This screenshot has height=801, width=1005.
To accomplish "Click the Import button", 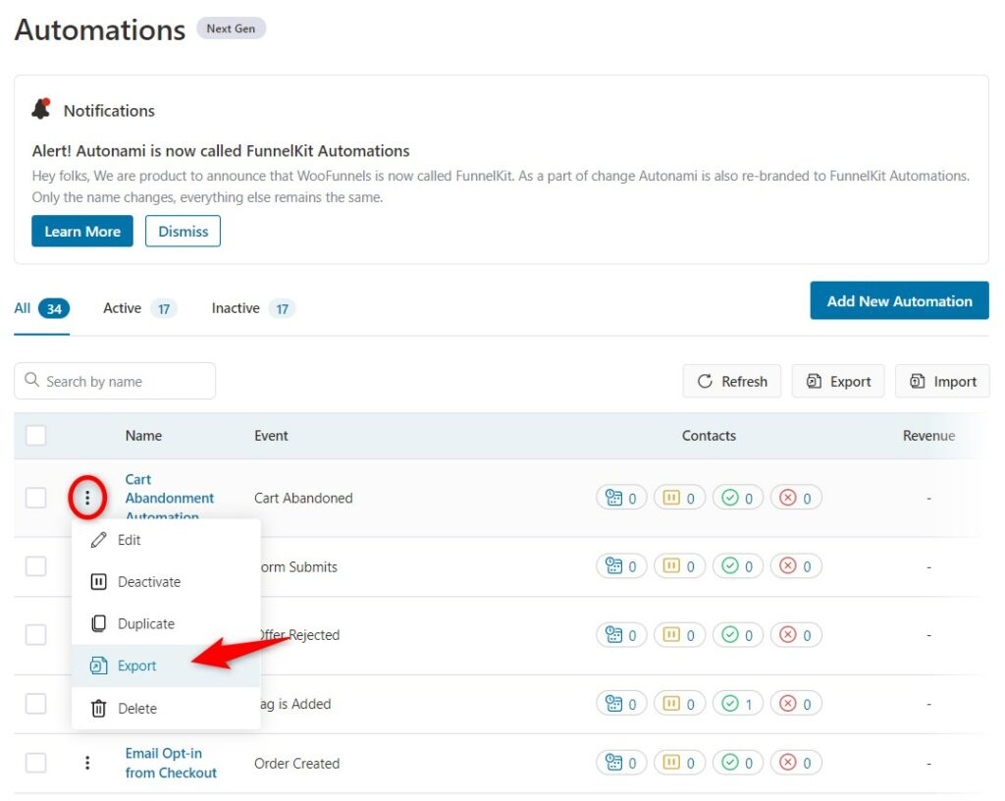I will (x=942, y=381).
